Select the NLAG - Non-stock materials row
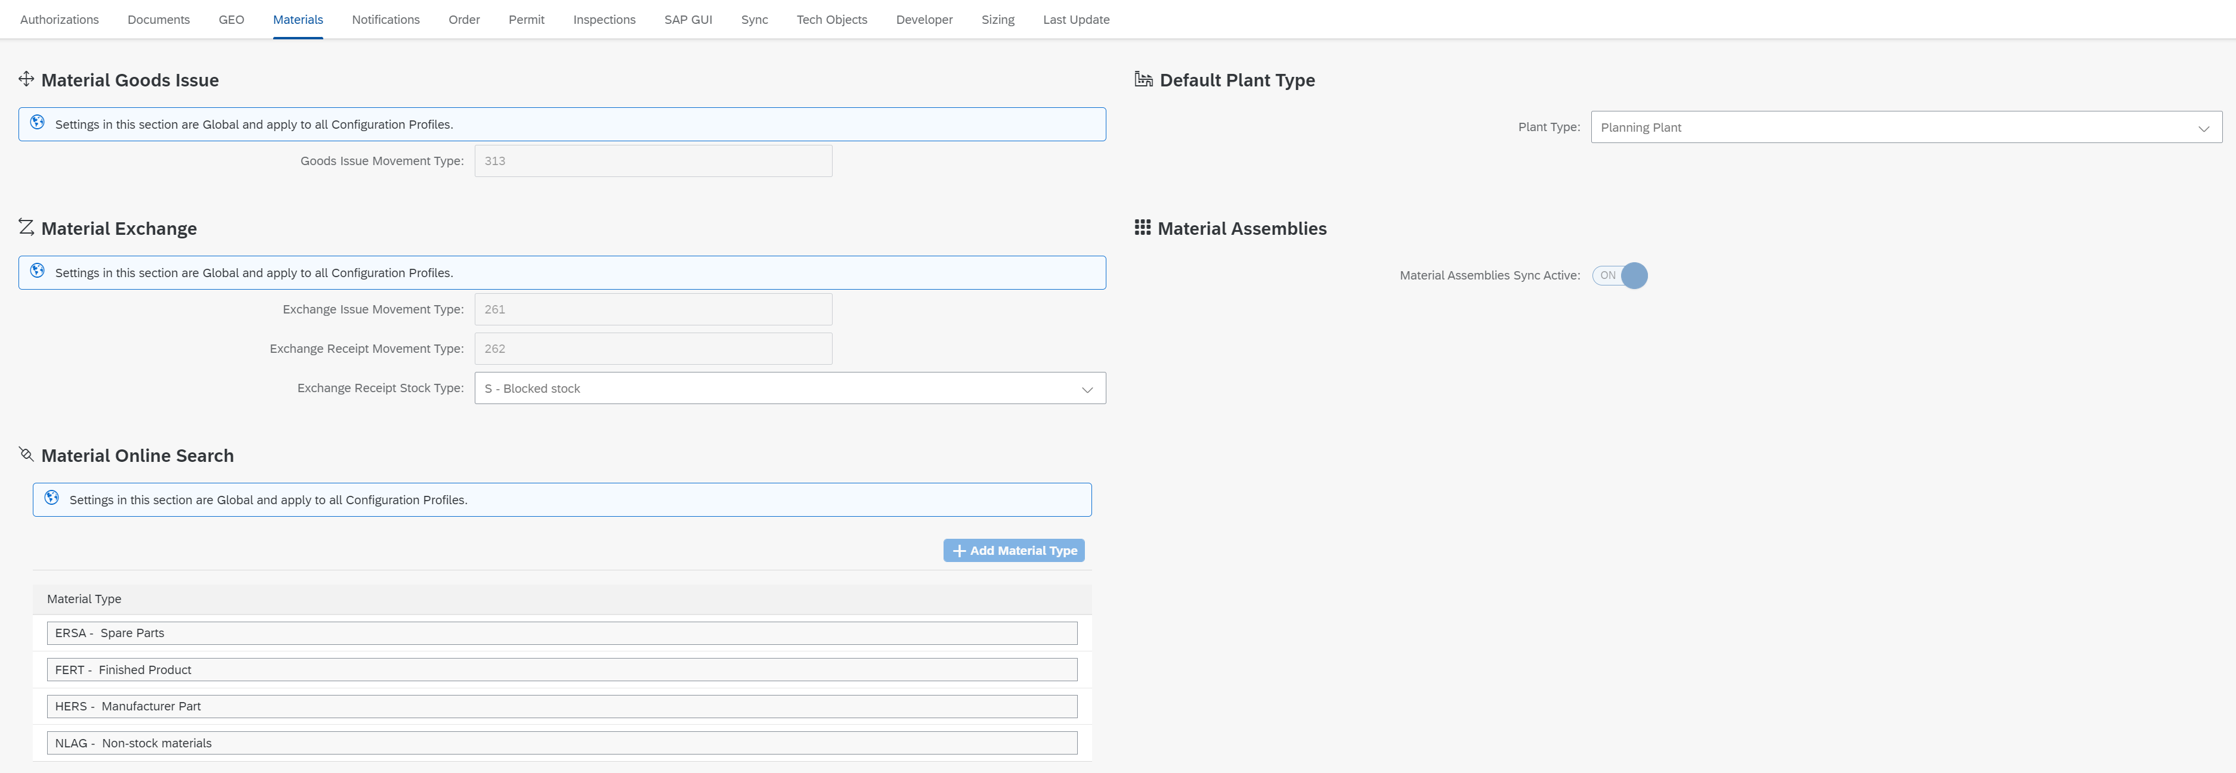 (x=562, y=743)
